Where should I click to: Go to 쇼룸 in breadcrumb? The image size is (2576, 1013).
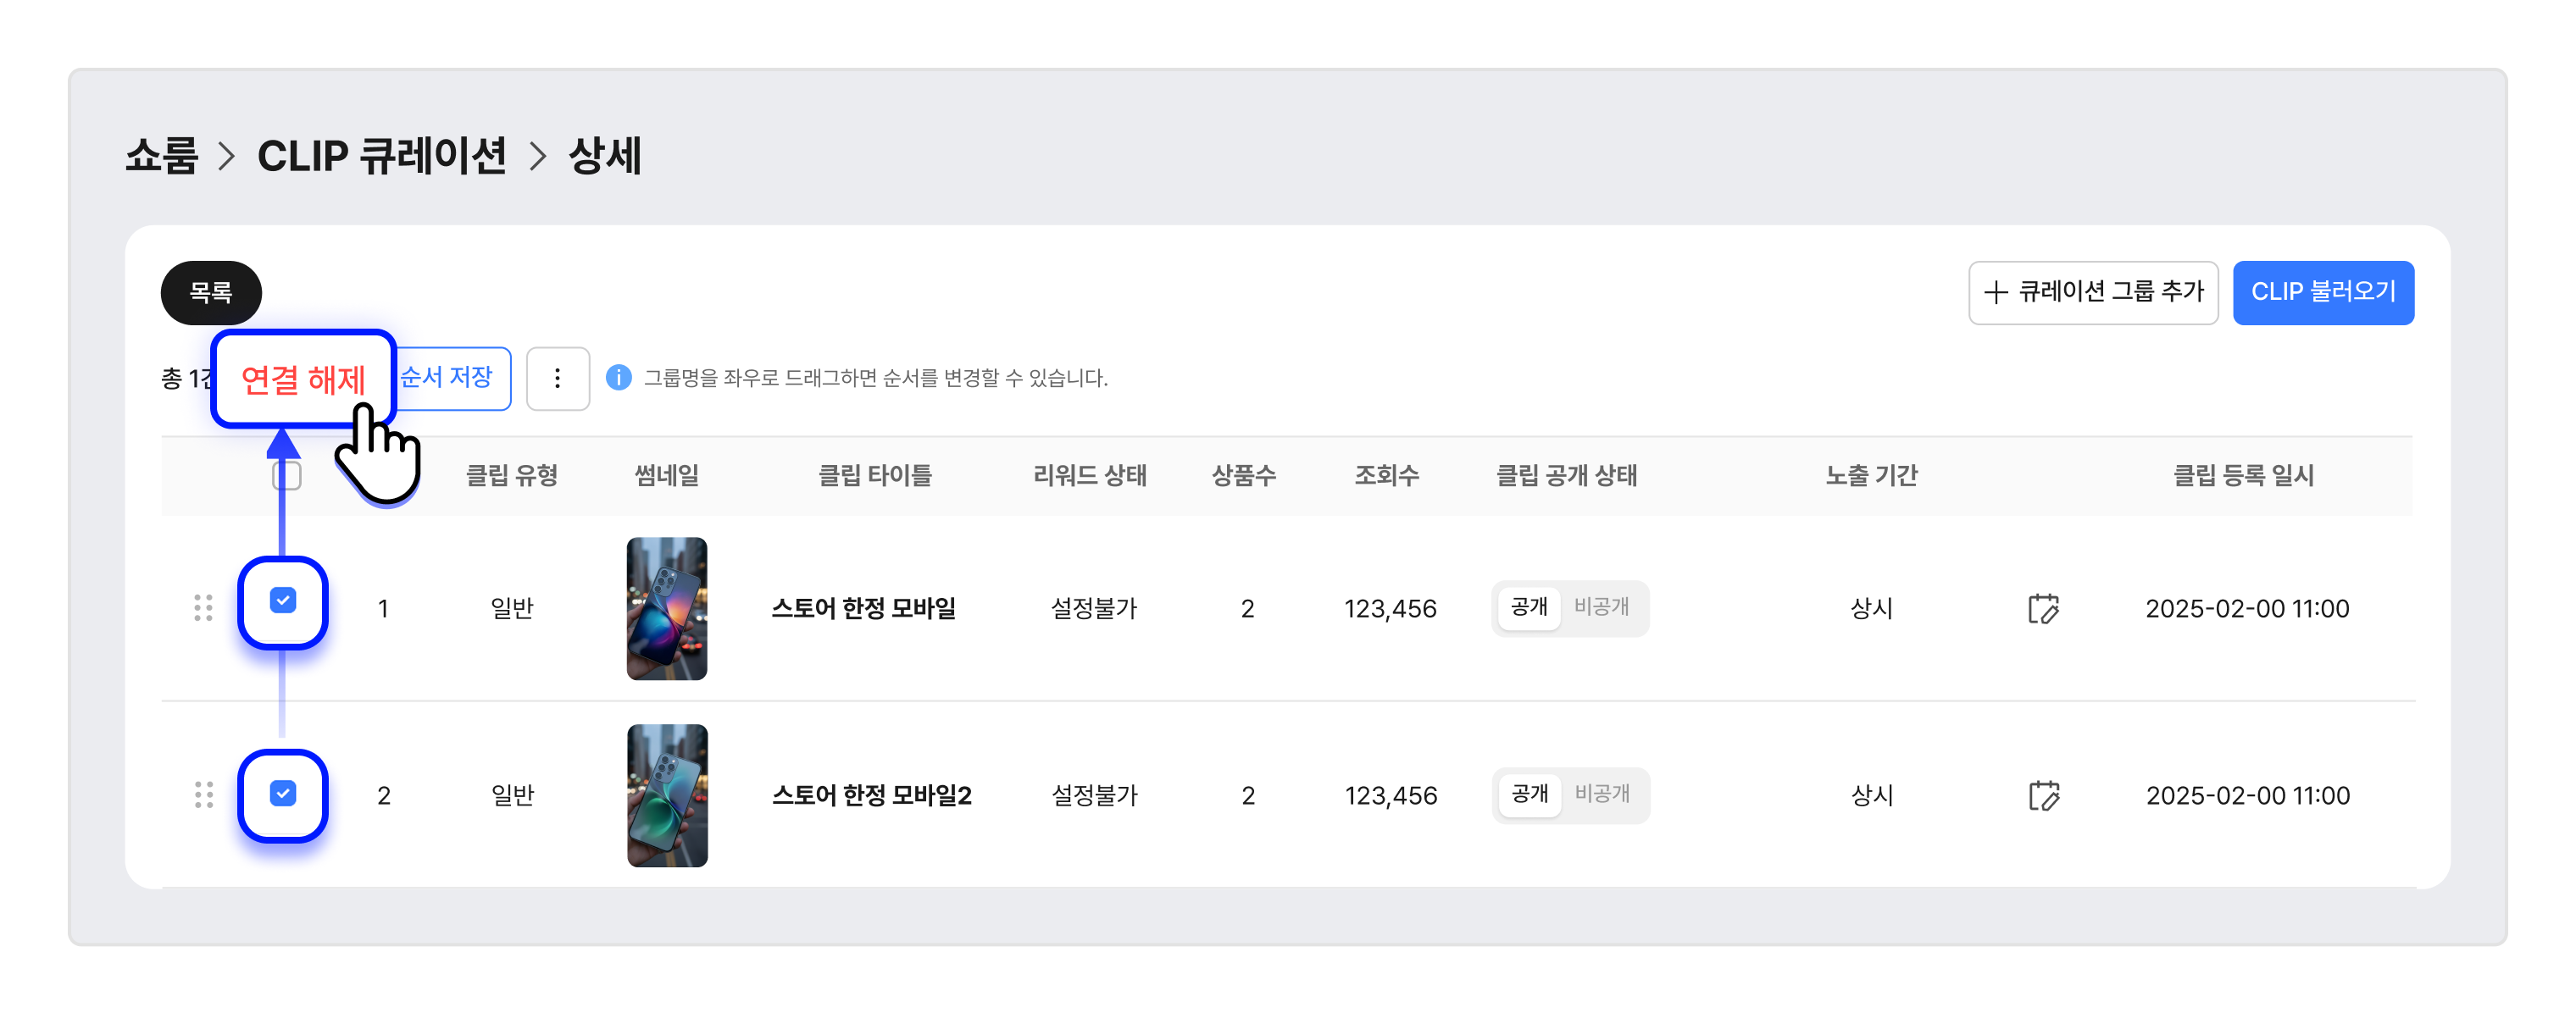click(162, 156)
